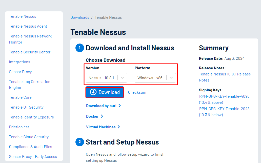Click the Release Date: Aug 3, 2024 text
Viewport: 261px width, 163px height.
pos(222,58)
